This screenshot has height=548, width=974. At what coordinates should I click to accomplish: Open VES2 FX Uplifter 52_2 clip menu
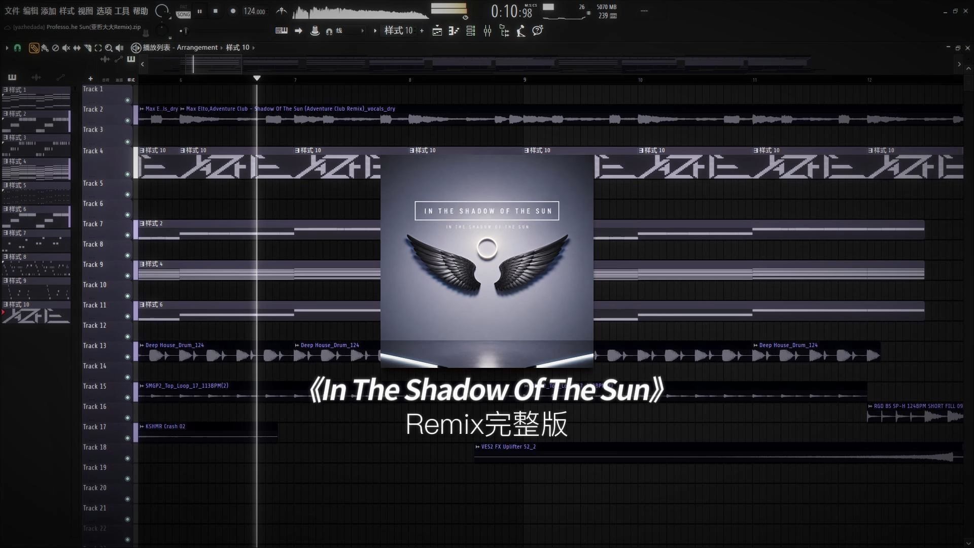(478, 447)
